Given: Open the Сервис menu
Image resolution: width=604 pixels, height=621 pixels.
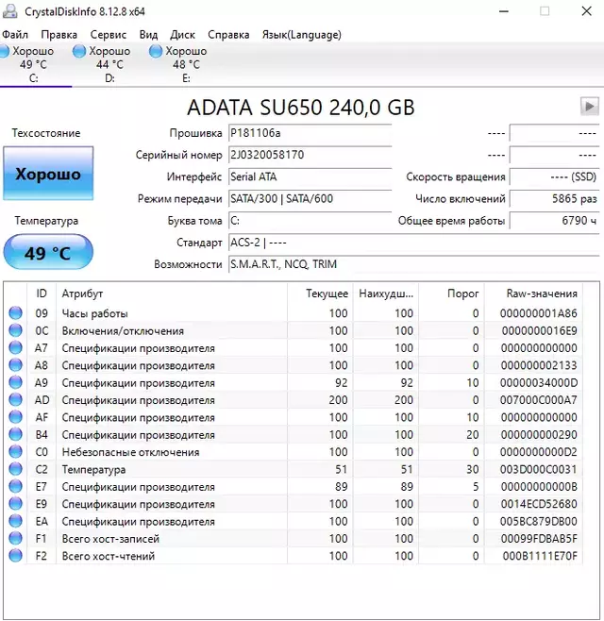Looking at the screenshot, I should 109,35.
